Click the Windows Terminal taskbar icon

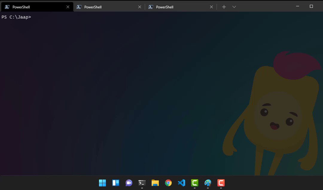[142, 183]
